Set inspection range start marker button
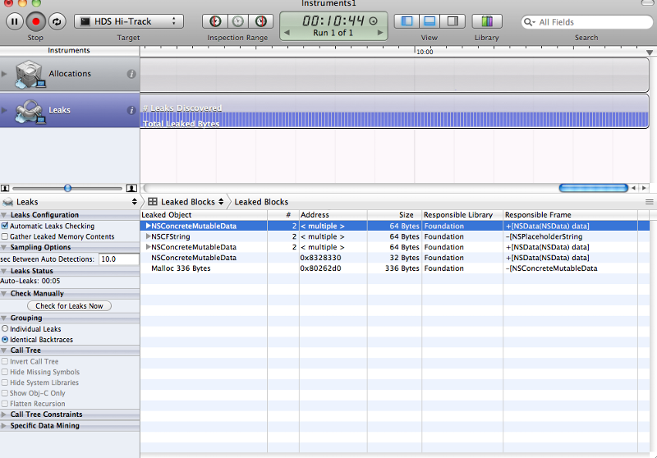 click(x=215, y=21)
